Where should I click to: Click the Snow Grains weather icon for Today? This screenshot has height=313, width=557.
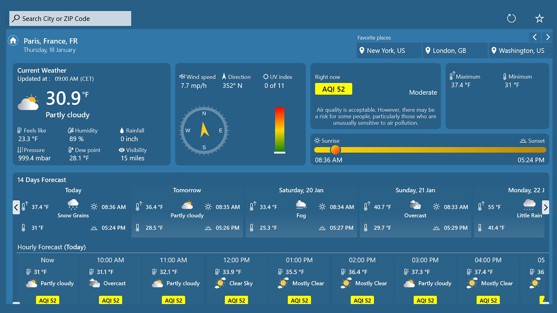tap(73, 205)
